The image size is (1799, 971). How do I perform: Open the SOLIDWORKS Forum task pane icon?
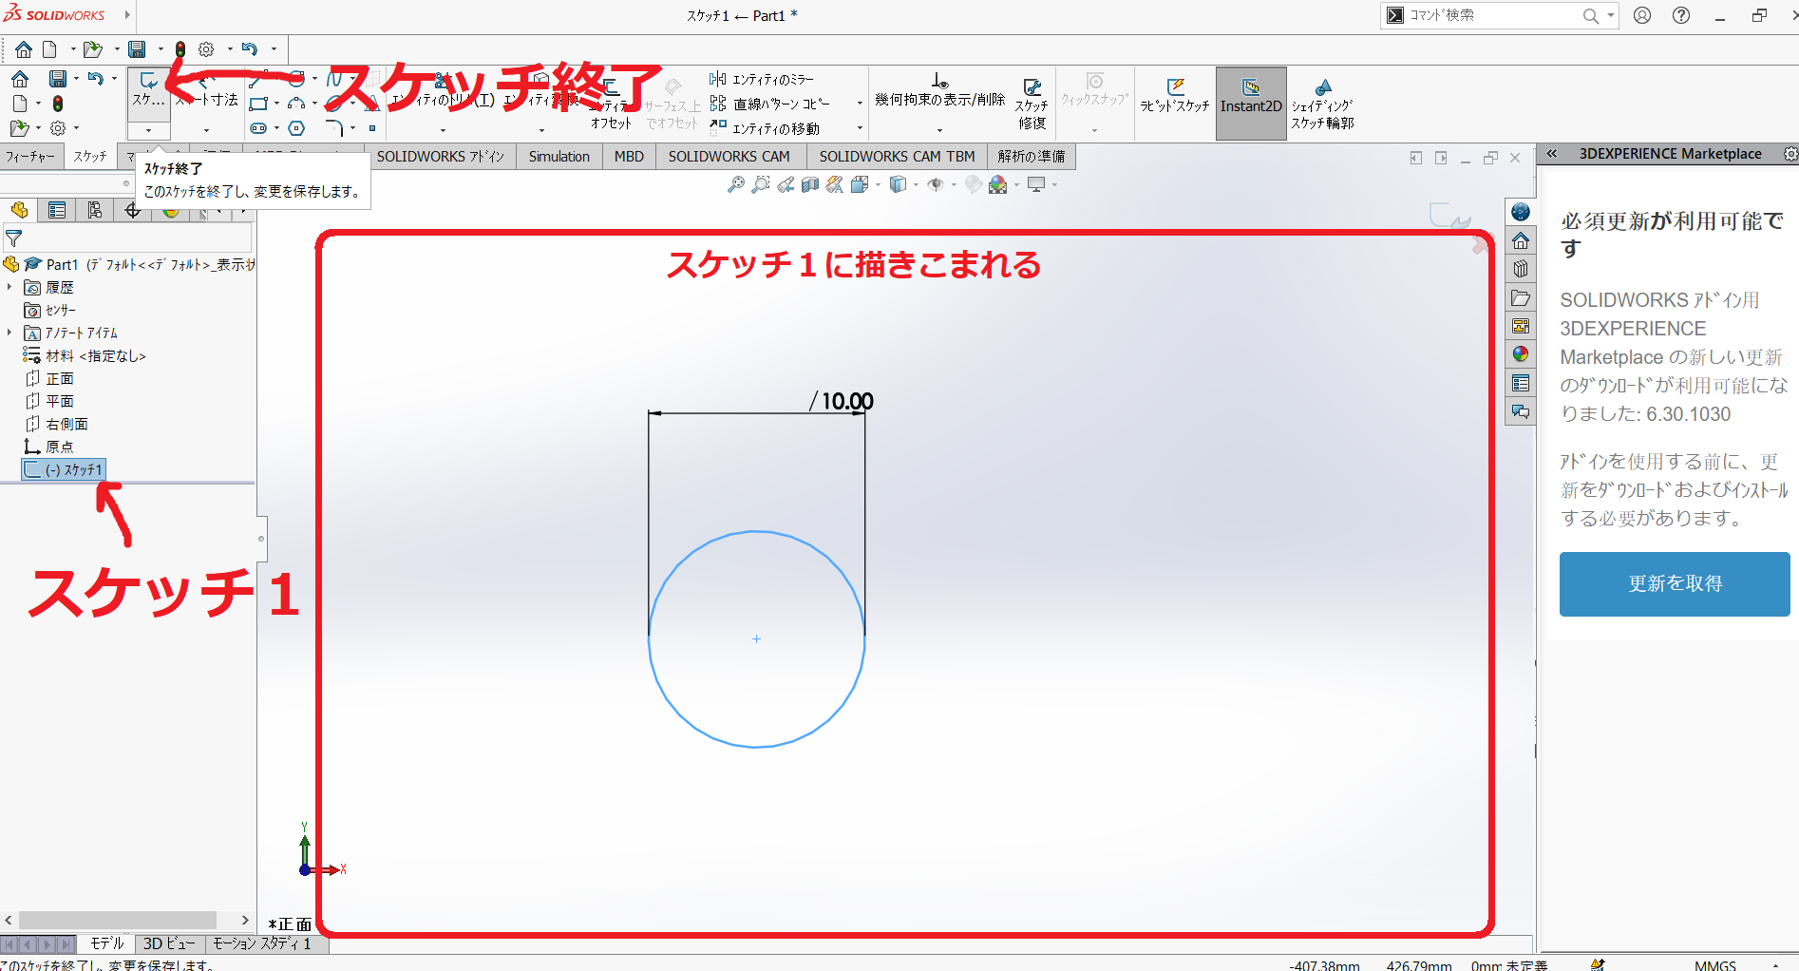click(x=1521, y=411)
